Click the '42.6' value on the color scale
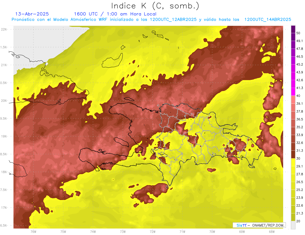The width and height of the screenshot is (305, 235). [x=299, y=80]
